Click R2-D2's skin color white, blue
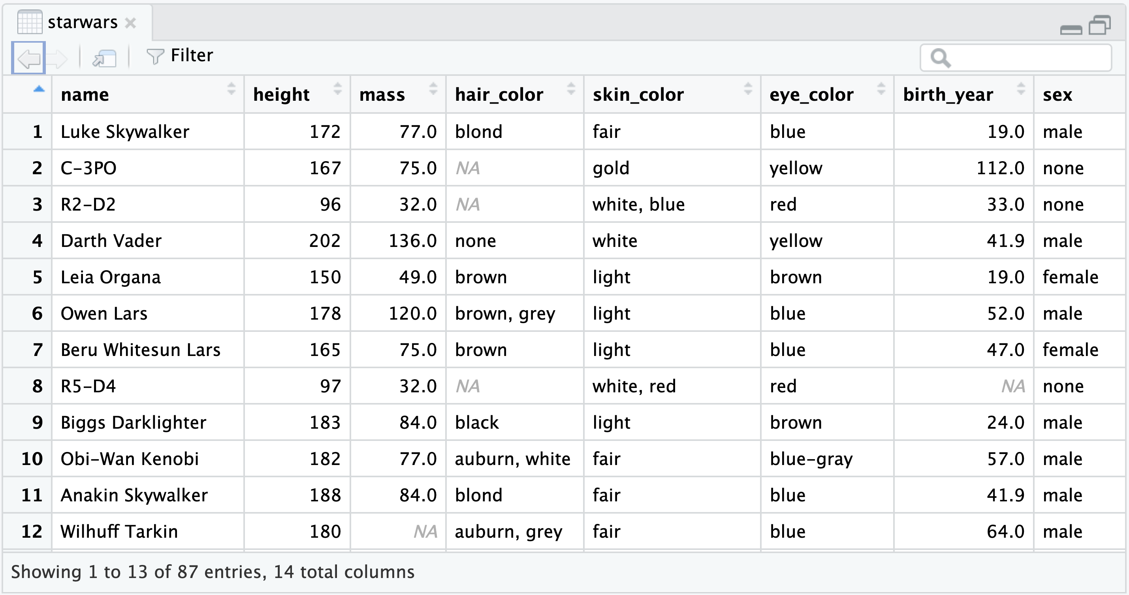Screen dimensions: 1129x595 click(639, 204)
